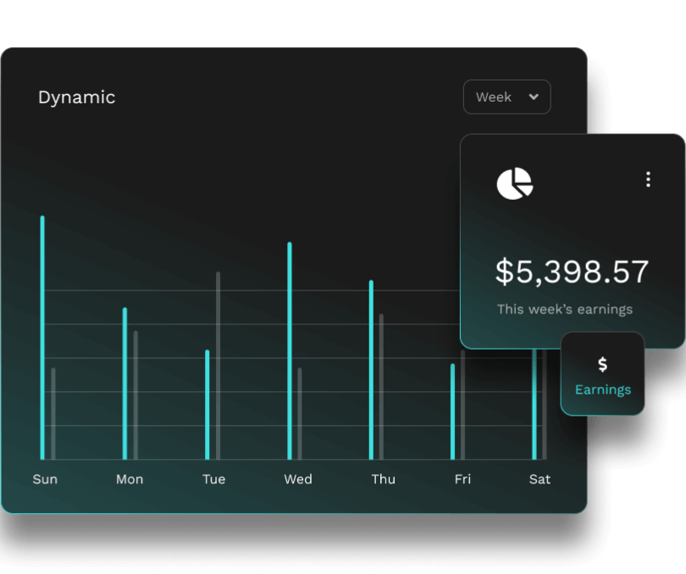Select the Fri axis label

(462, 479)
